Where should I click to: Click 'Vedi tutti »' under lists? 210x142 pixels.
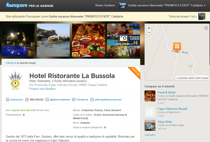[x=150, y=135]
